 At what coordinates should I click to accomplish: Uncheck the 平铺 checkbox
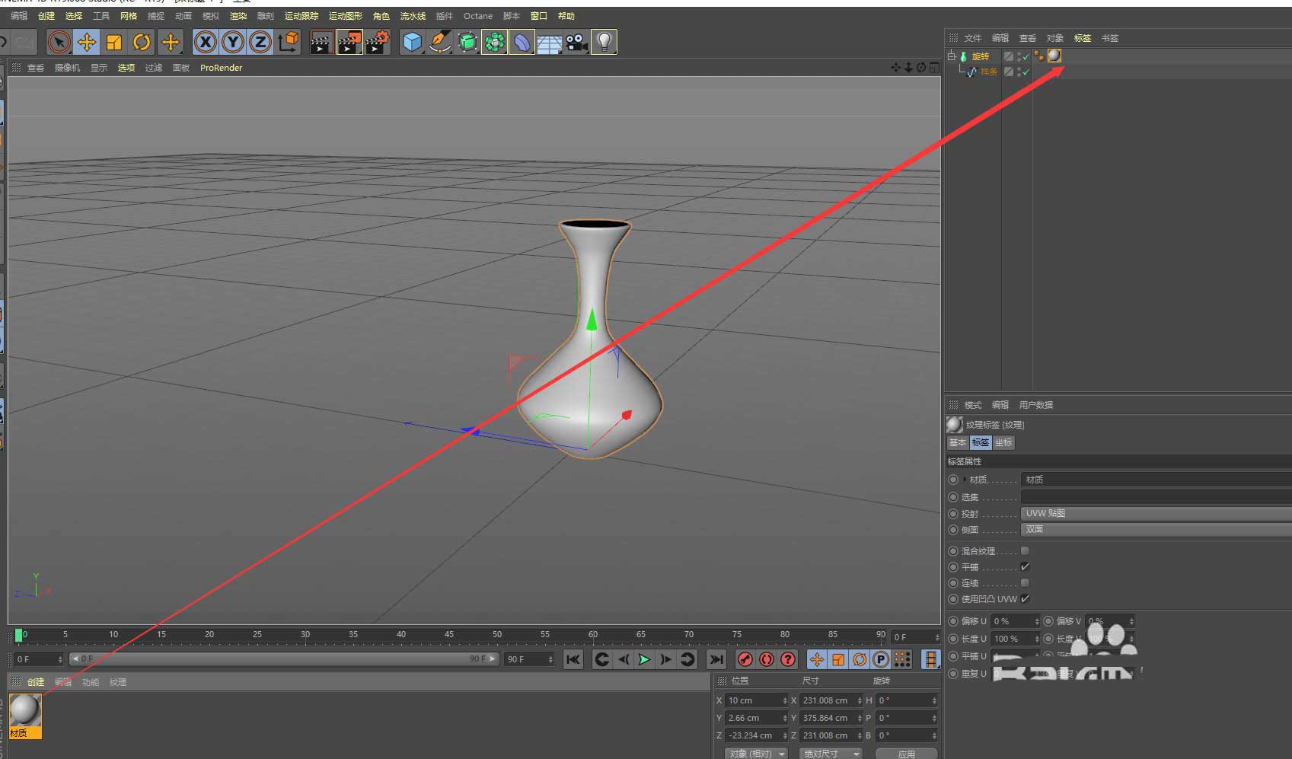(x=1025, y=566)
